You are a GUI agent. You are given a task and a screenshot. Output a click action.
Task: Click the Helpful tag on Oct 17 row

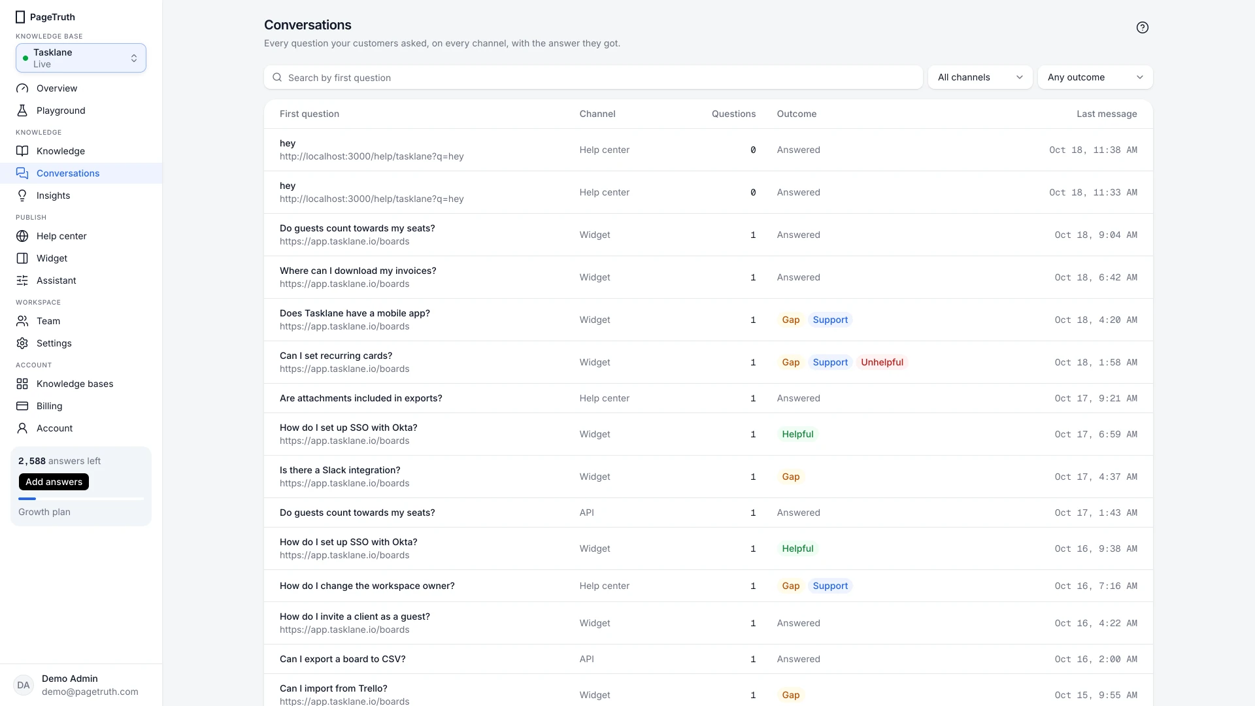coord(797,434)
